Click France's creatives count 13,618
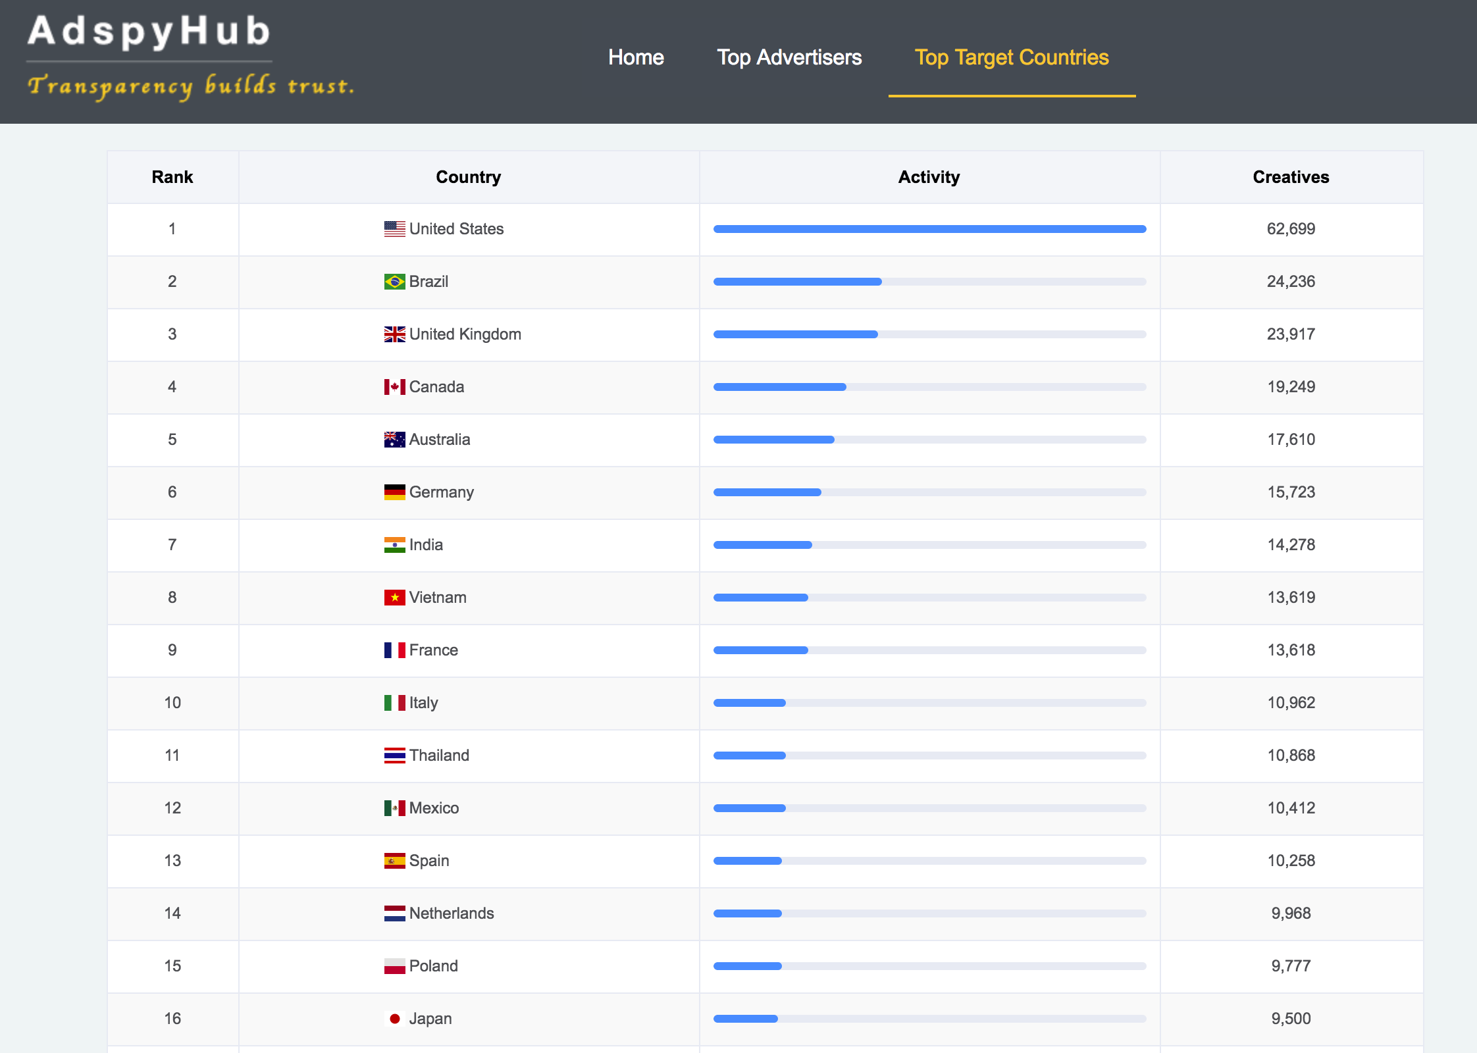 click(1291, 650)
